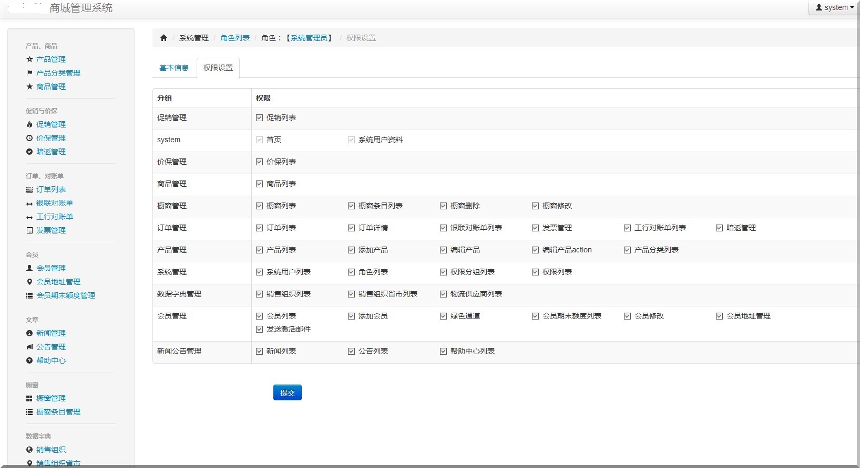Click the check-circle icon beside 暗返管理

[x=29, y=152]
